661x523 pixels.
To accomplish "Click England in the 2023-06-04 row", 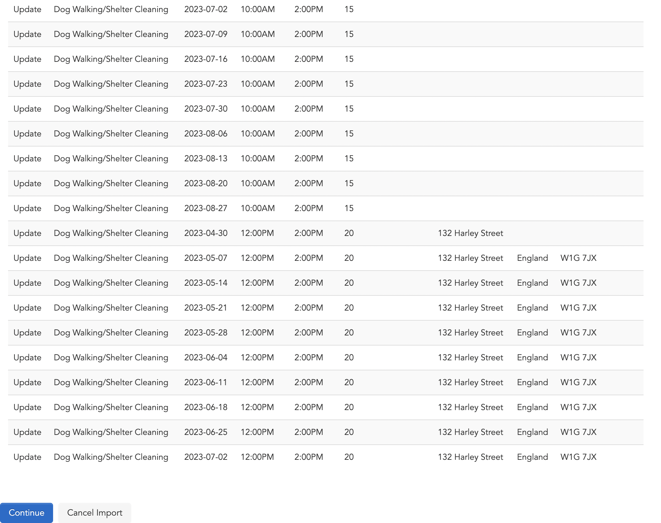I will (532, 358).
